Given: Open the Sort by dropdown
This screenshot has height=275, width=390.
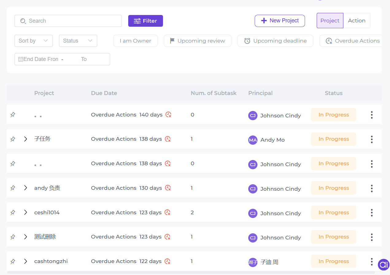Looking at the screenshot, I should point(33,41).
